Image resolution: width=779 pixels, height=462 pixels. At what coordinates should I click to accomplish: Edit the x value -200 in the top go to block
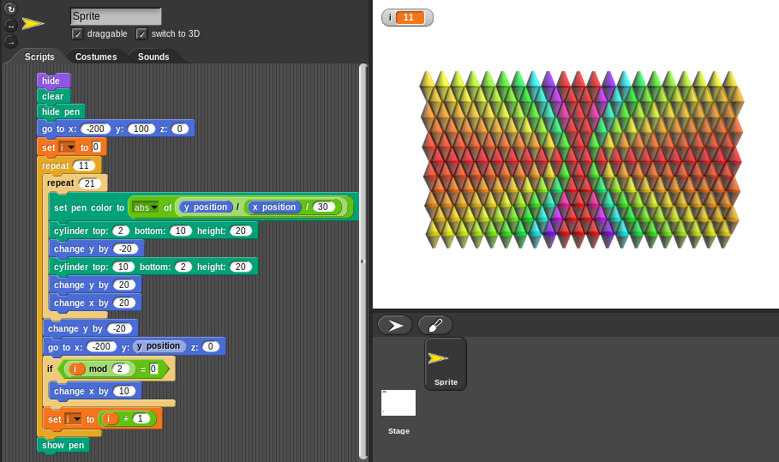[95, 129]
